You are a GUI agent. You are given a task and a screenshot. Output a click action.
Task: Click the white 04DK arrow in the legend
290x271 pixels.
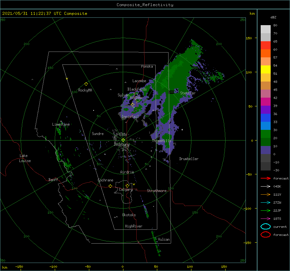tap(266, 186)
